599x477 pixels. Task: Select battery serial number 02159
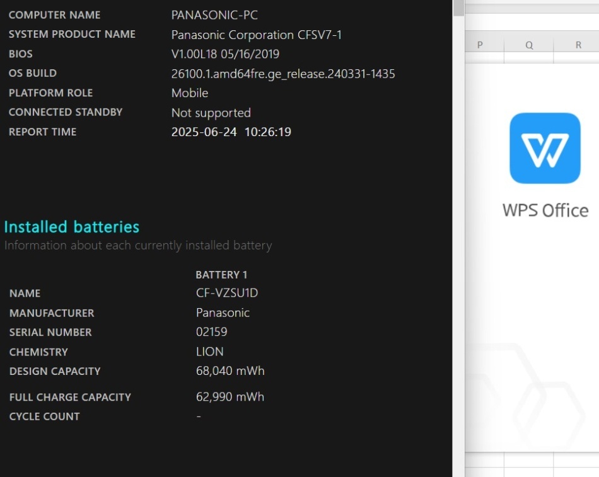(x=212, y=332)
